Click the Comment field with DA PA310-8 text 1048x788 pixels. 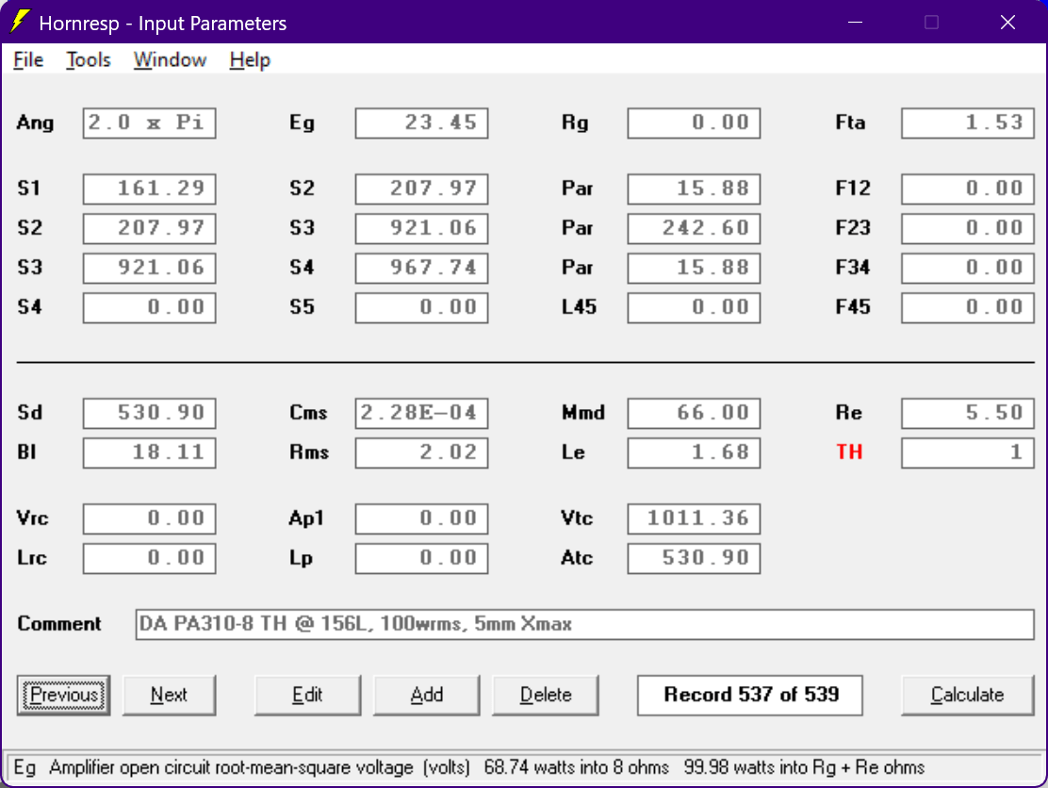[585, 624]
